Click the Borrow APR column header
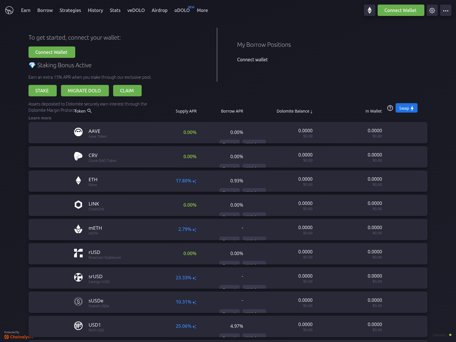456x342 pixels. tap(232, 111)
